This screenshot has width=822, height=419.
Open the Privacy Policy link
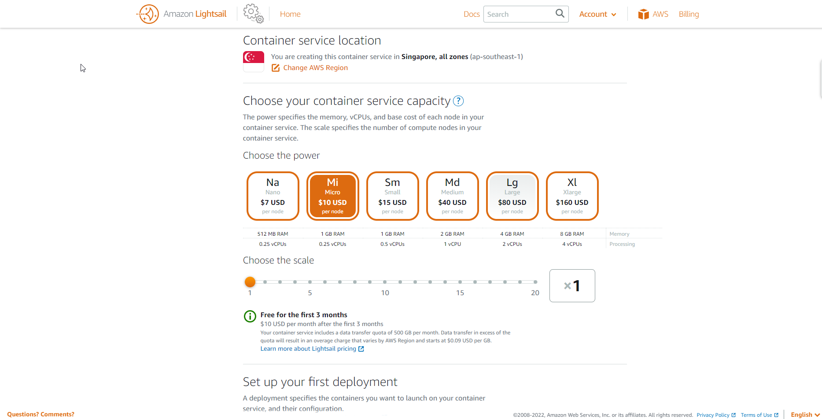click(x=713, y=415)
